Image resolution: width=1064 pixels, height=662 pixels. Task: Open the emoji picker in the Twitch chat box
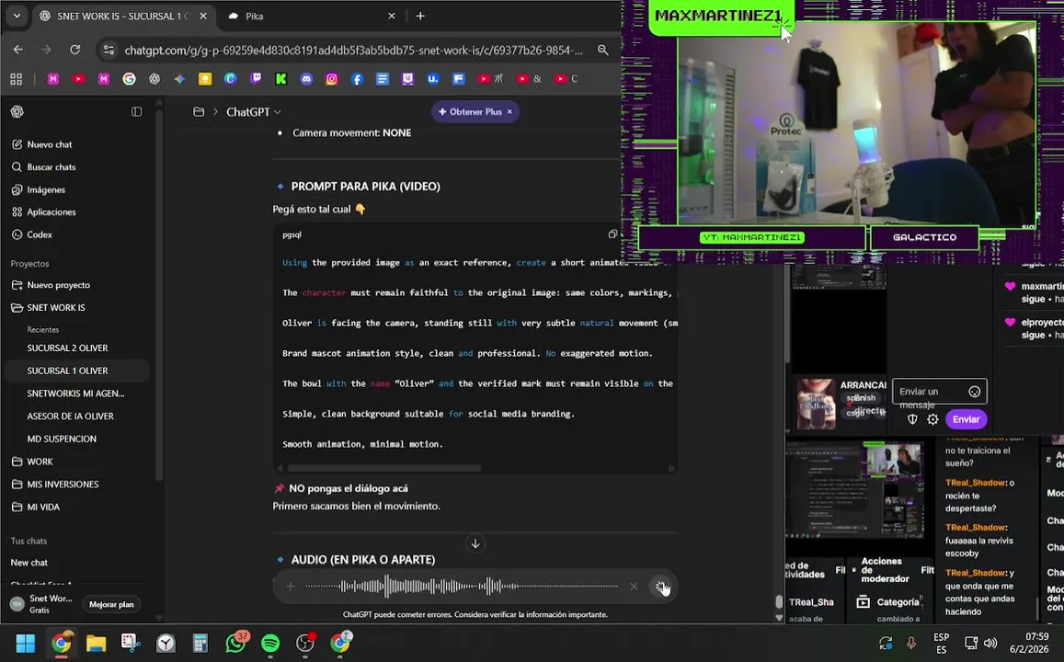click(975, 392)
